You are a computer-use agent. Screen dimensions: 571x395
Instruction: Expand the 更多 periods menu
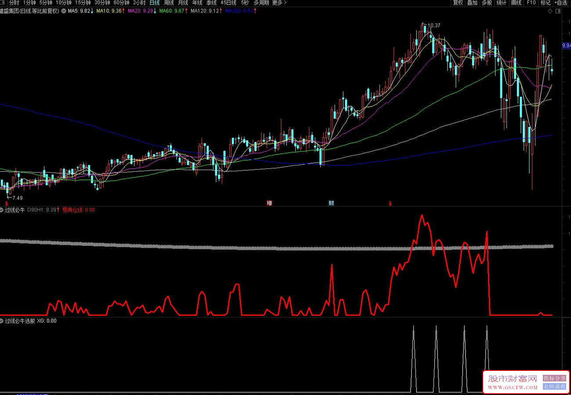279,3
